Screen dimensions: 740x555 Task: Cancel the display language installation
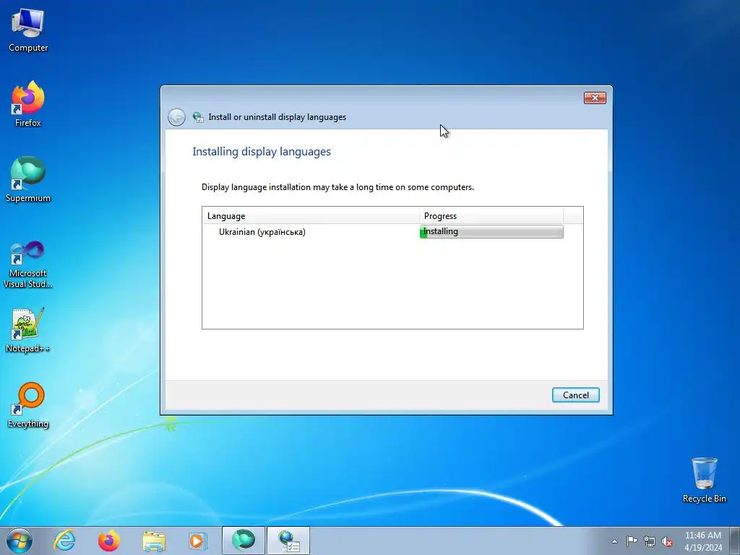[x=576, y=395]
